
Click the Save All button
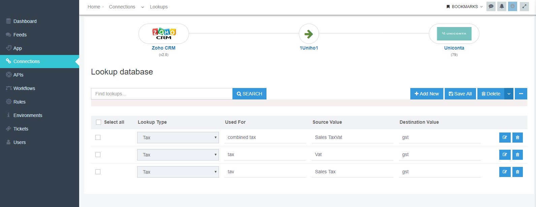point(460,94)
